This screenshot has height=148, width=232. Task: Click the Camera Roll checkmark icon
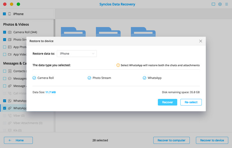coord(34,78)
